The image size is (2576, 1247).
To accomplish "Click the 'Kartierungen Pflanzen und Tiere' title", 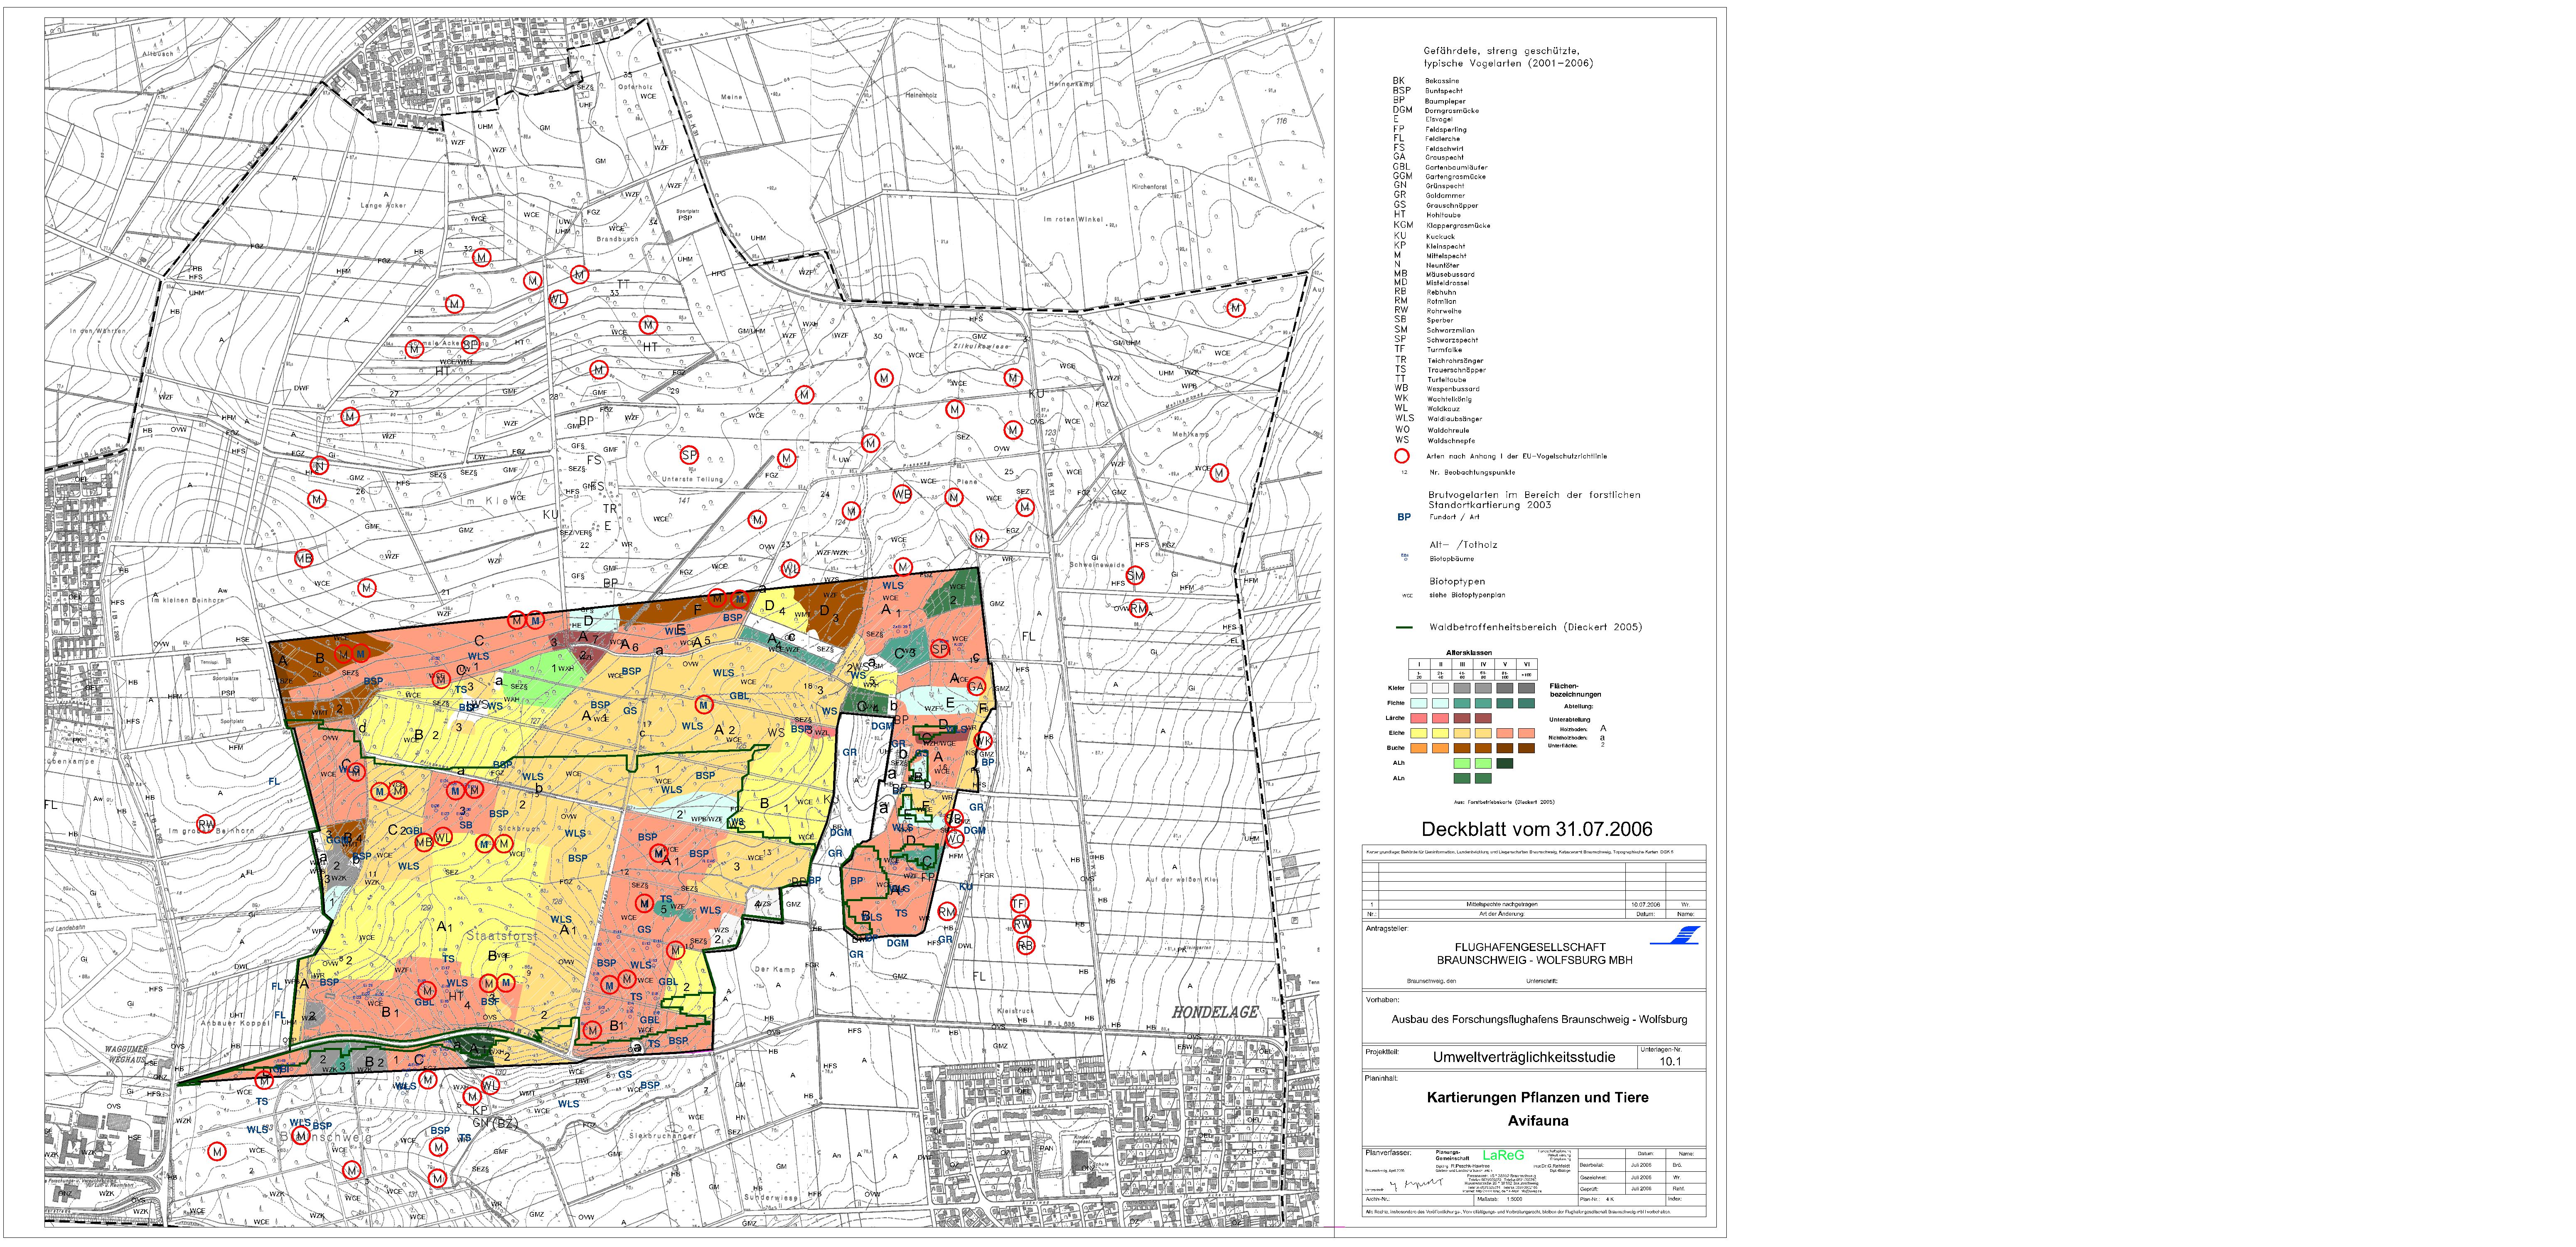I will point(1538,1098).
